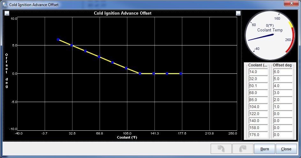
Task: Click the curve point at 4.0 degrees offset
Action: 85,51
